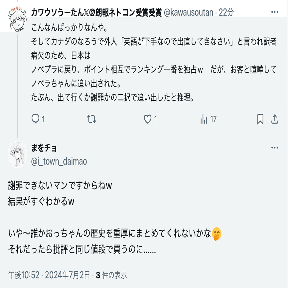Click まをチョ's profile avatar
The width and height of the screenshot is (288, 288).
(x=17, y=154)
